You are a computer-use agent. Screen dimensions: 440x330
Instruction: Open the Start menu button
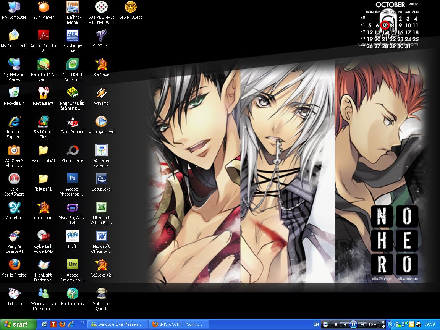(x=18, y=324)
